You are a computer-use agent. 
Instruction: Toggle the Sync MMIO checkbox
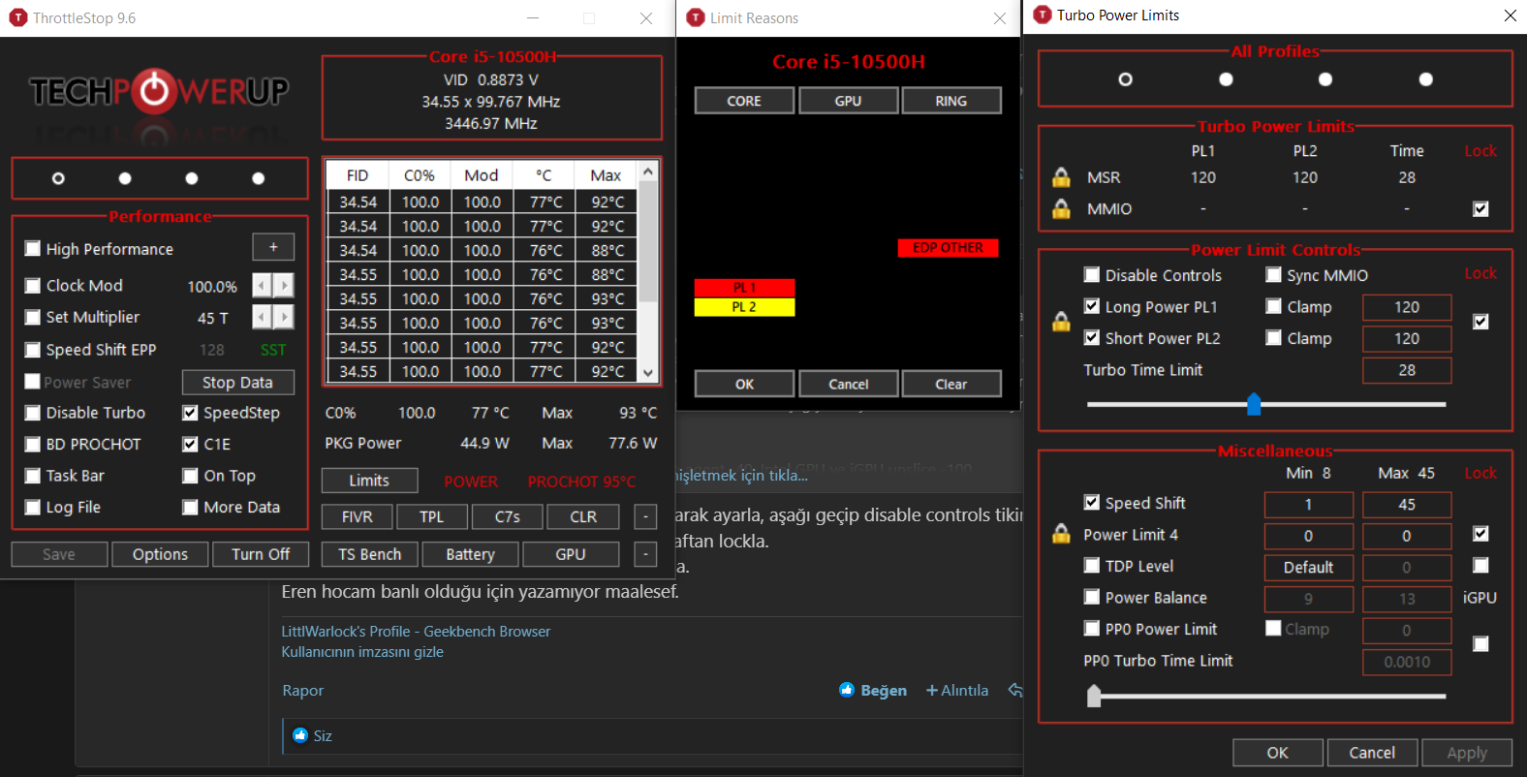1274,275
